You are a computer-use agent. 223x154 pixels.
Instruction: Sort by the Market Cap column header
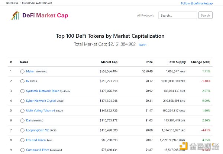click(109, 62)
